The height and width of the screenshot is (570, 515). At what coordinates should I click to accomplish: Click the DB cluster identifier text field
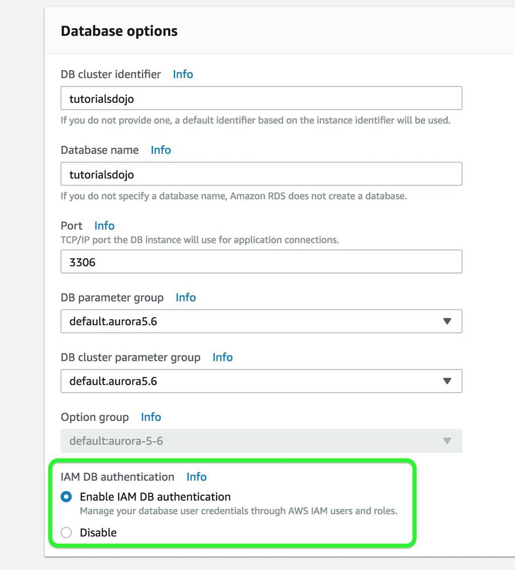(x=261, y=98)
